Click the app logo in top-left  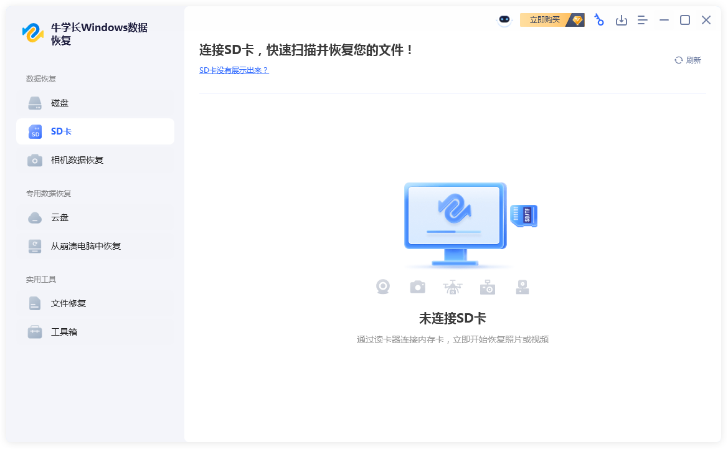pyautogui.click(x=33, y=33)
